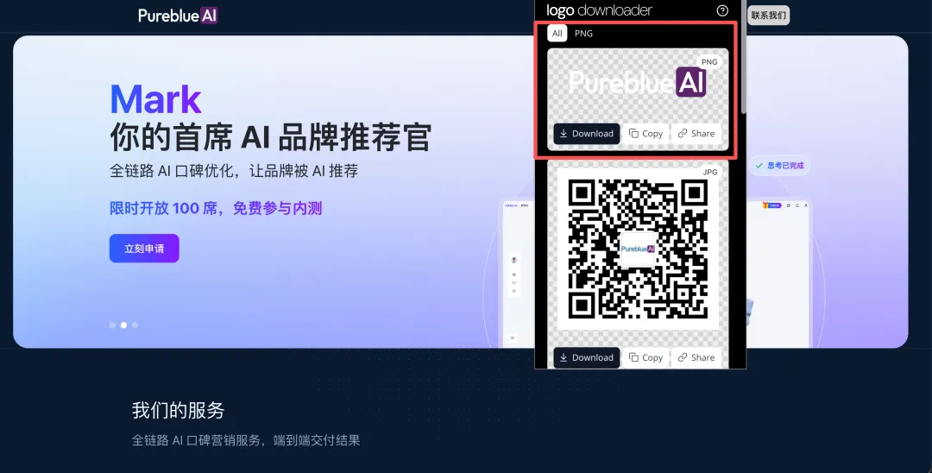Click the 全链路 AI 口碑营销服务 description
Screen dimensions: 932x473
tap(245, 440)
